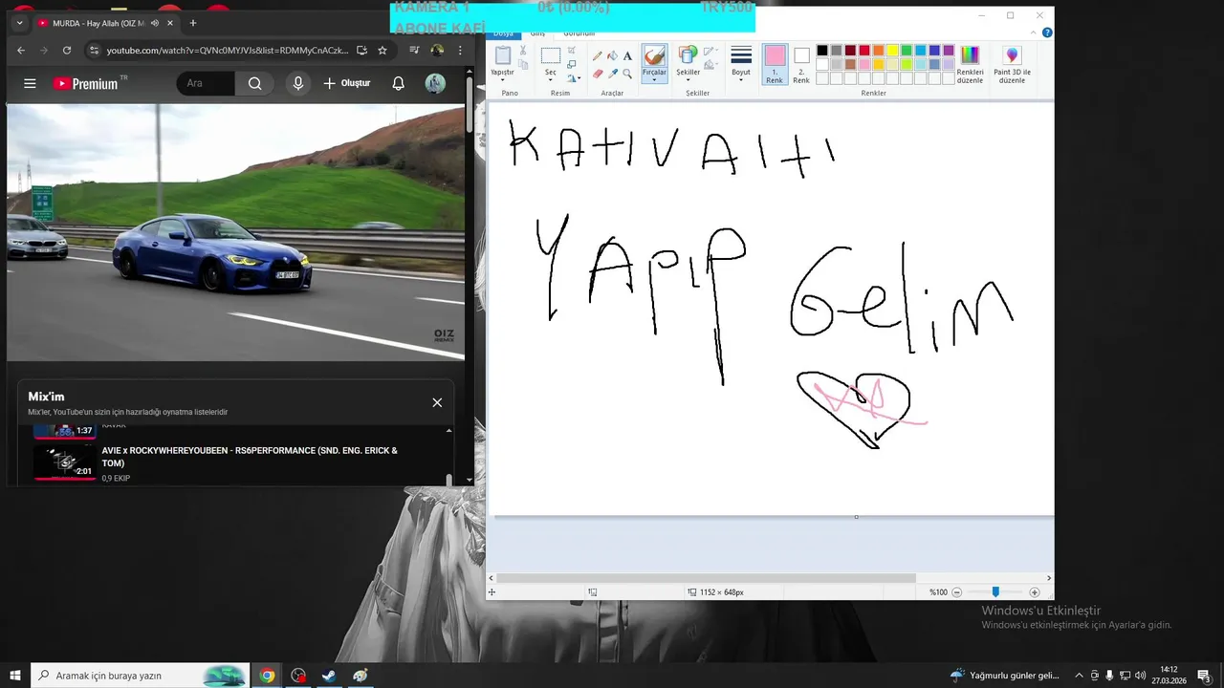Open the Paint app in taskbar

tap(361, 676)
